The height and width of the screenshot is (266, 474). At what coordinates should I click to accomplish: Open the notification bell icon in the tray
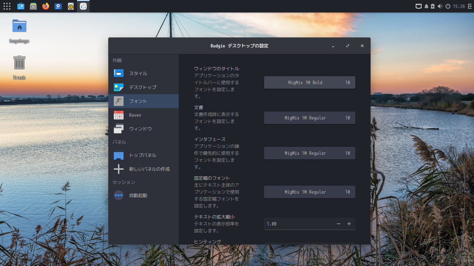coord(426,6)
